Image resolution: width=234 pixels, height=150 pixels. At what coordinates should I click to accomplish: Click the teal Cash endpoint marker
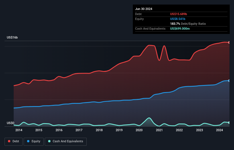click(x=229, y=123)
